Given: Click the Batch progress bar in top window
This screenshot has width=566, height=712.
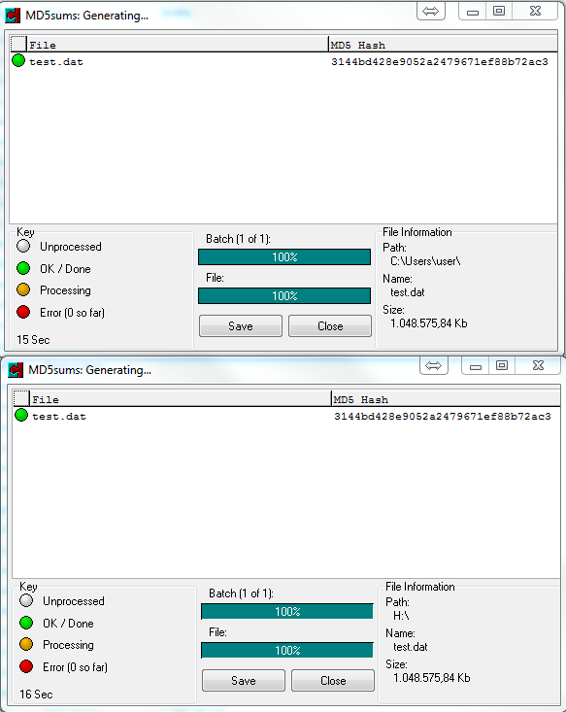Looking at the screenshot, I should [x=284, y=257].
